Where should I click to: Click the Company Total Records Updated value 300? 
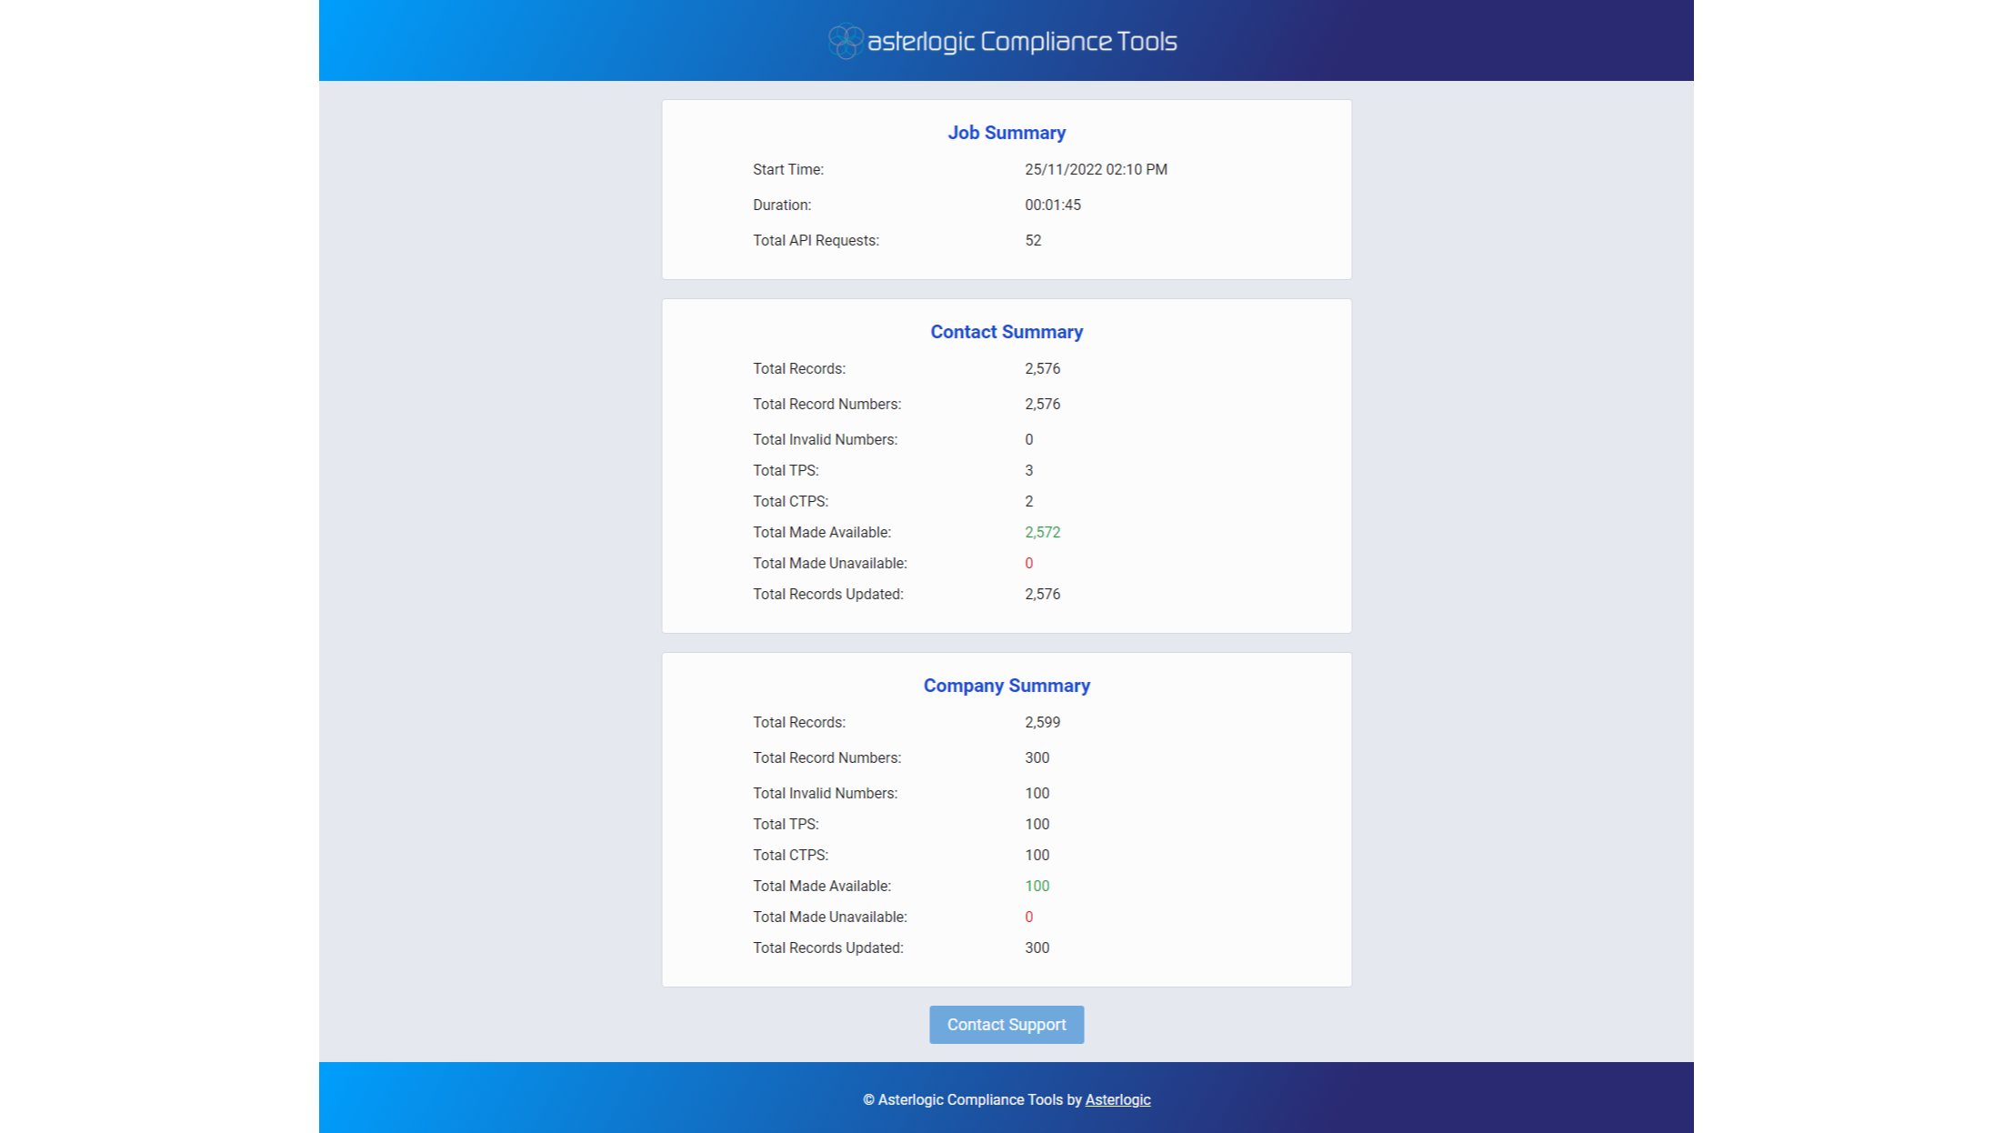tap(1037, 948)
